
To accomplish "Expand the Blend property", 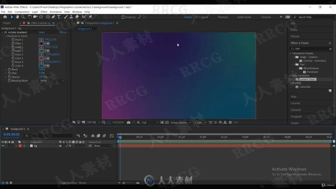I will point(6,69).
